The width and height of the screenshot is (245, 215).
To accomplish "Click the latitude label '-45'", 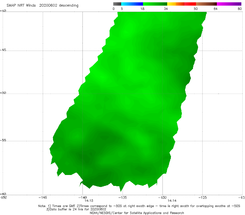I will [x=3, y=50].
